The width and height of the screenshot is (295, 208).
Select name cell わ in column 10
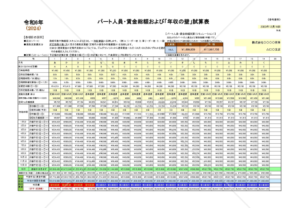tap(159, 63)
